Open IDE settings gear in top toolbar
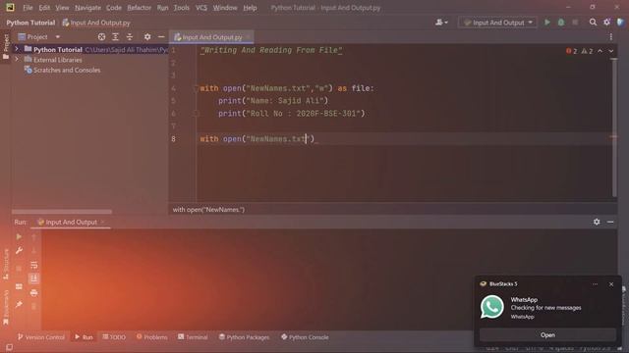 606,23
